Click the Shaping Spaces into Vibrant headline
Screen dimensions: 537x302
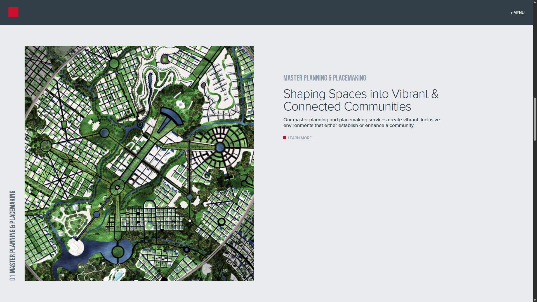click(361, 100)
